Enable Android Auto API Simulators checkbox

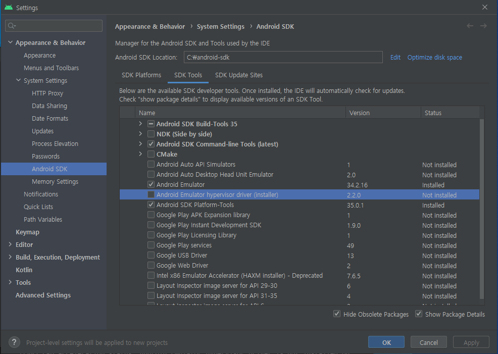tap(151, 165)
